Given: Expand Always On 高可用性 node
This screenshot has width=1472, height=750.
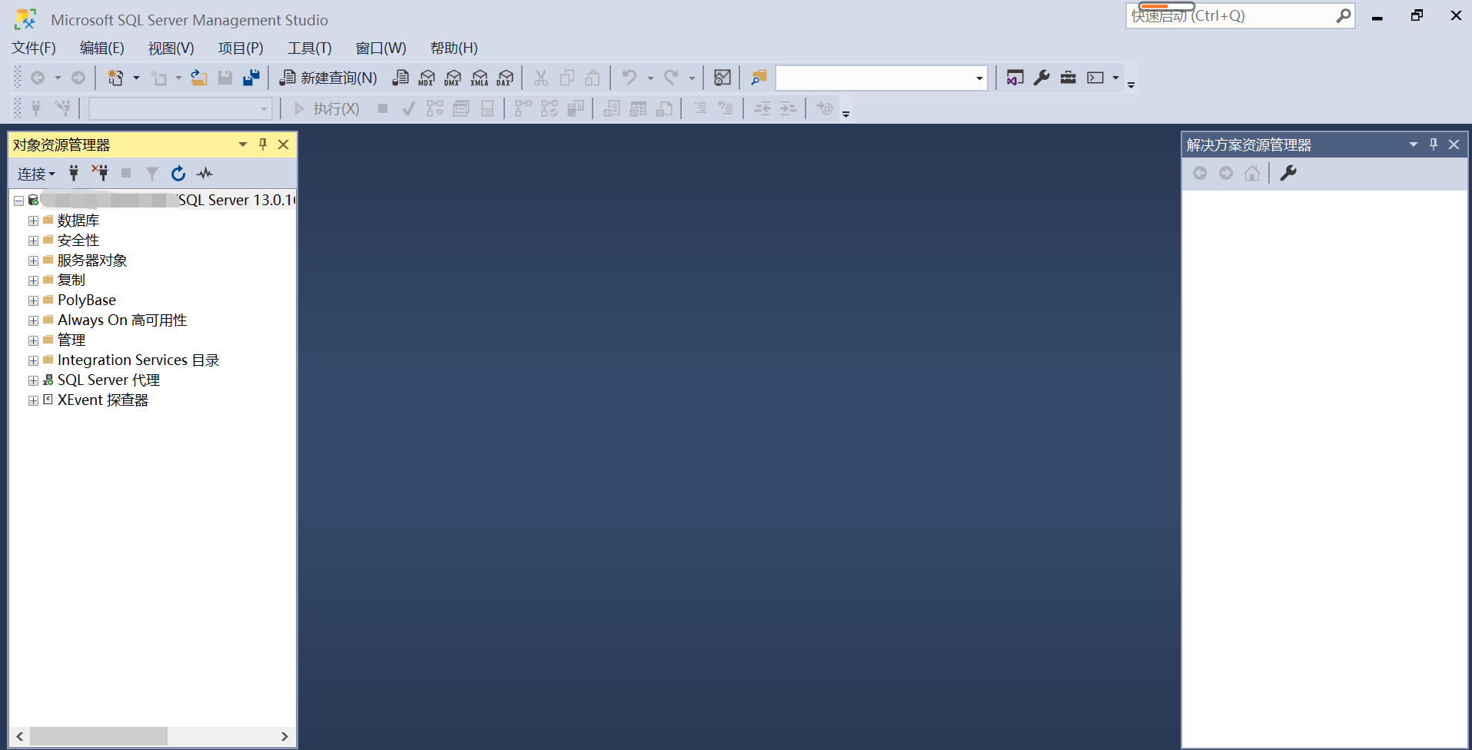Looking at the screenshot, I should pyautogui.click(x=33, y=320).
